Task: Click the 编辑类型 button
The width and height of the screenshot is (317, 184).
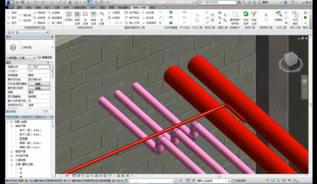Action: point(45,57)
